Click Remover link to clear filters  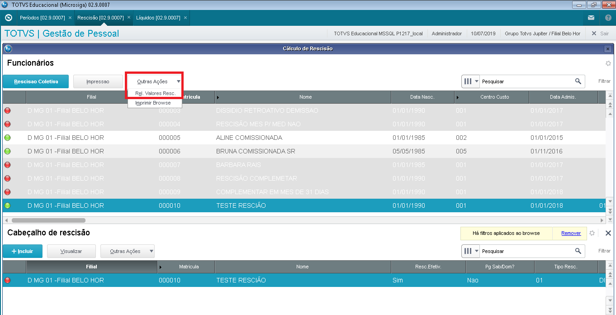pyautogui.click(x=571, y=233)
